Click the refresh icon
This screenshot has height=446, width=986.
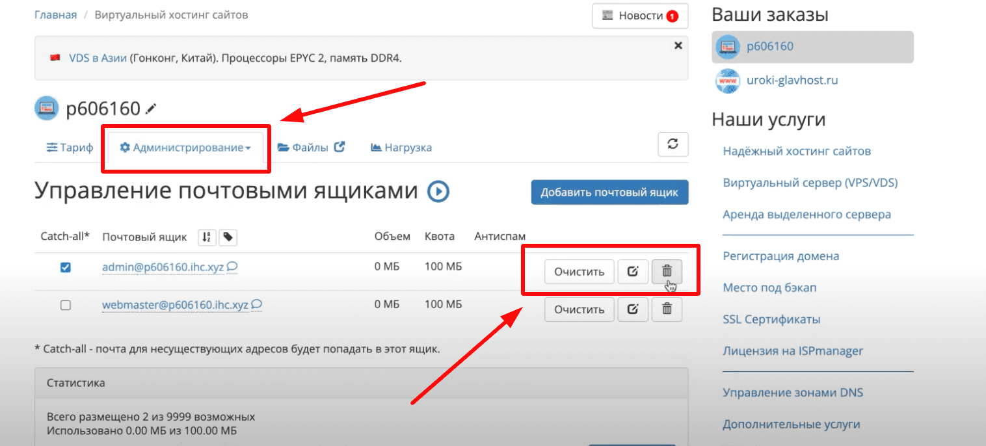[x=673, y=144]
